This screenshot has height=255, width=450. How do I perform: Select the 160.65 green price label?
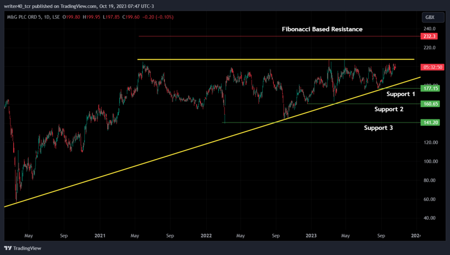(430, 104)
